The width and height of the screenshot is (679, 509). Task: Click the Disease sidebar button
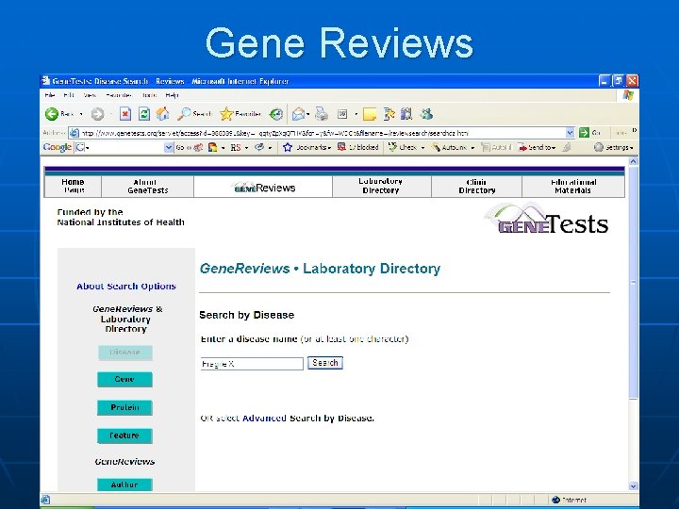click(124, 353)
